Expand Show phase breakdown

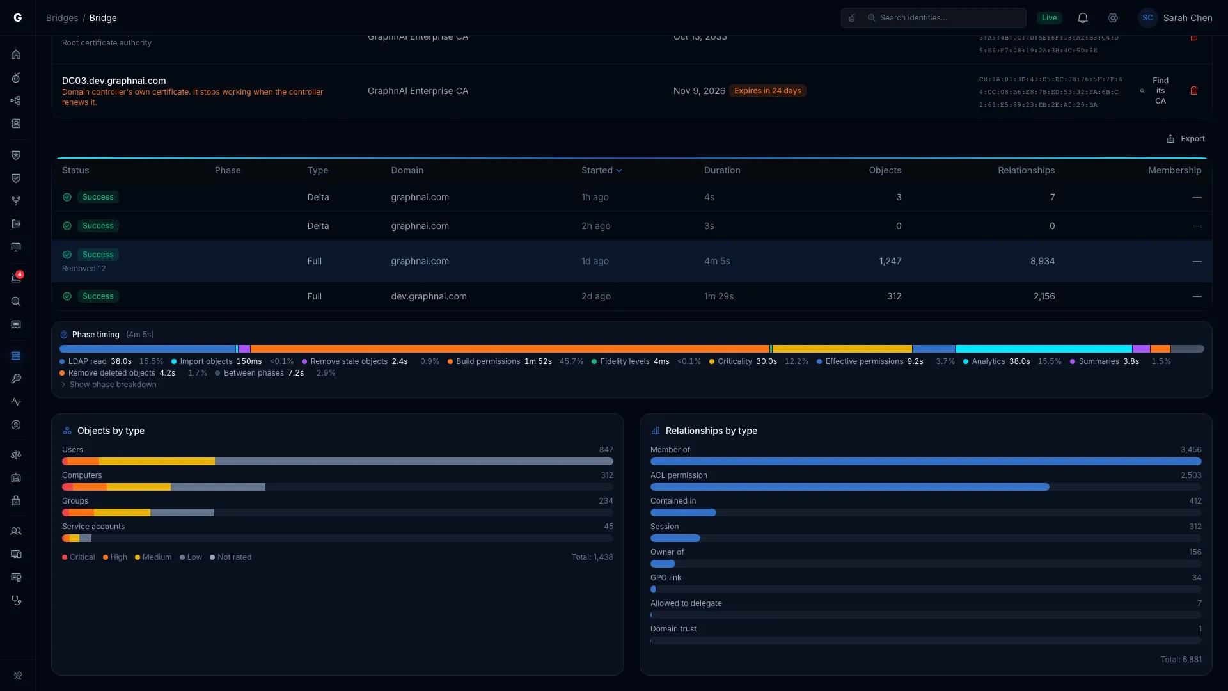[109, 385]
